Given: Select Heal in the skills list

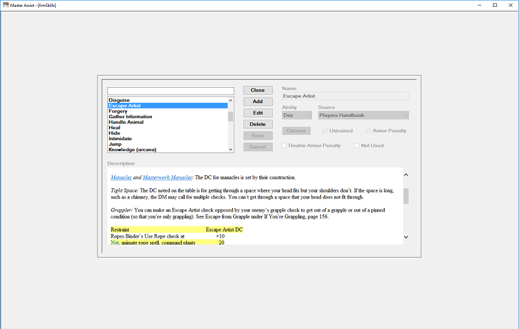Looking at the screenshot, I should (x=168, y=128).
